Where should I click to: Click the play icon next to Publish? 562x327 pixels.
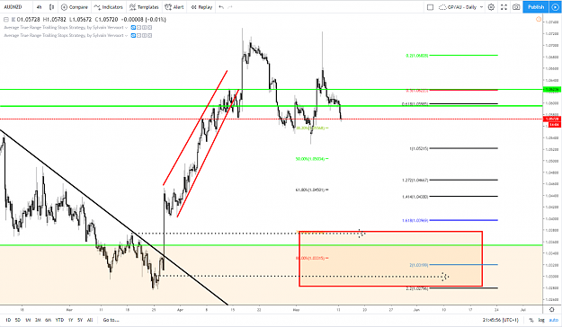point(555,7)
